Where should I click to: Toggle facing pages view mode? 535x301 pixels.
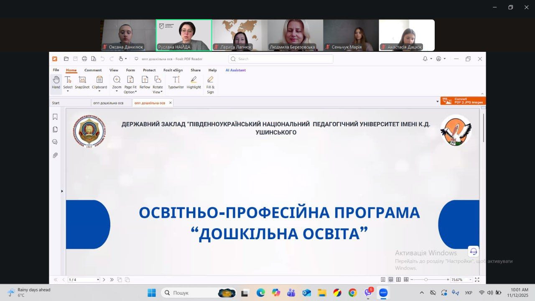coord(398,280)
